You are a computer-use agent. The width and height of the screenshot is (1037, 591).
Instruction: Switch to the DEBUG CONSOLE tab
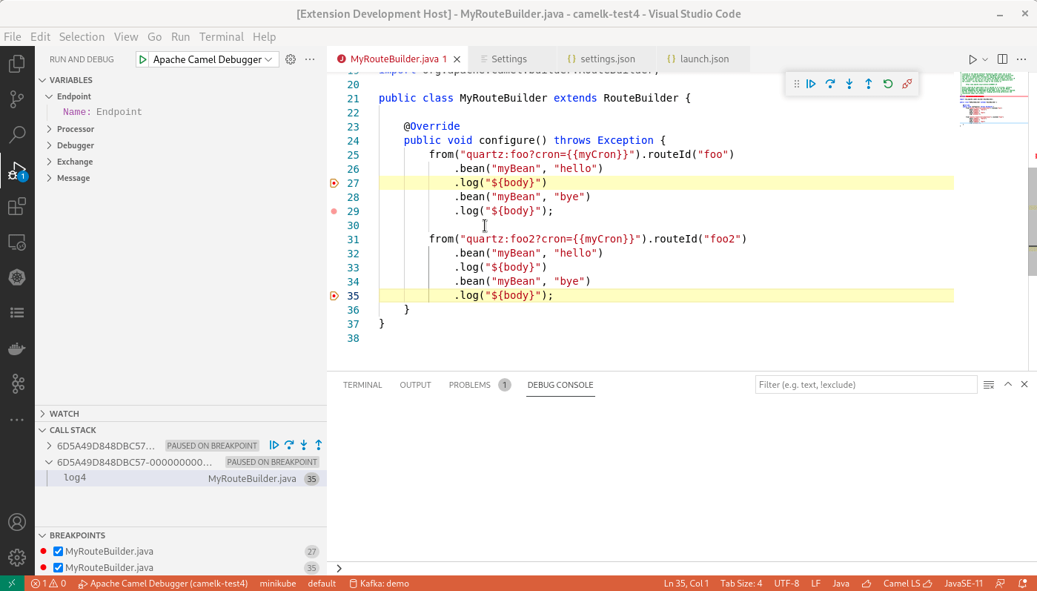point(560,385)
